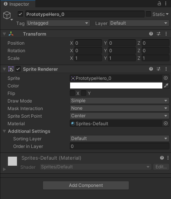Open the Tag dropdown showing Untagged

pyautogui.click(x=58, y=23)
